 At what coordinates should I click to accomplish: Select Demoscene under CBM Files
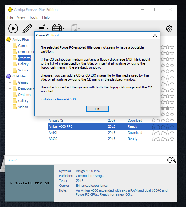pyautogui.click(x=26, y=88)
